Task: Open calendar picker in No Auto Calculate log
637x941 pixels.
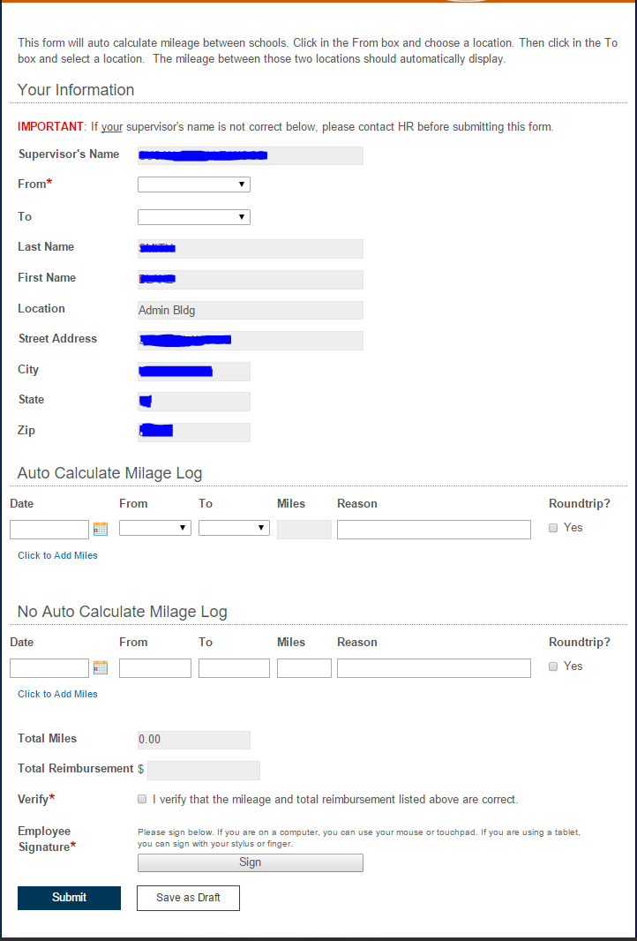Action: (101, 667)
